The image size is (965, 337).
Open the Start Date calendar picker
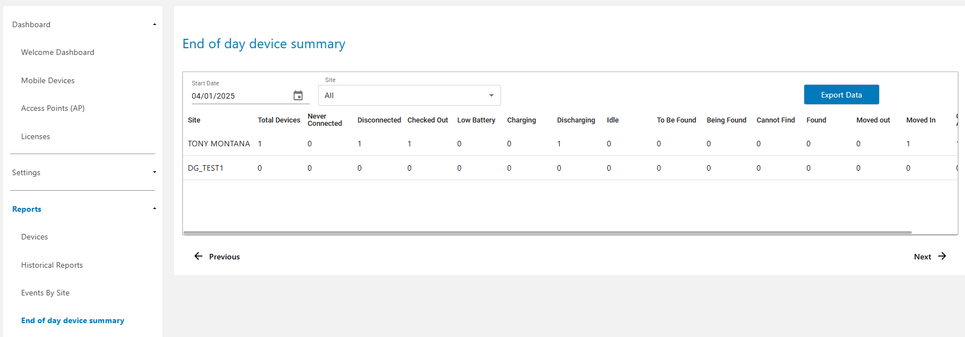coord(298,96)
